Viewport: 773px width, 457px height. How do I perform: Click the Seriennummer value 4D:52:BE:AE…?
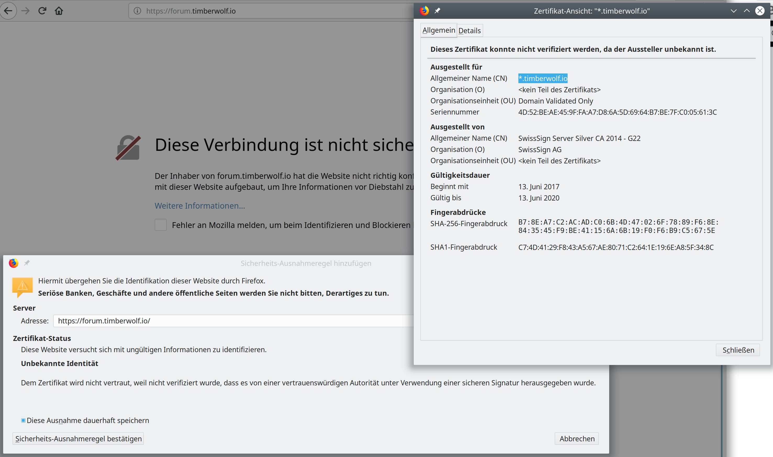point(617,112)
